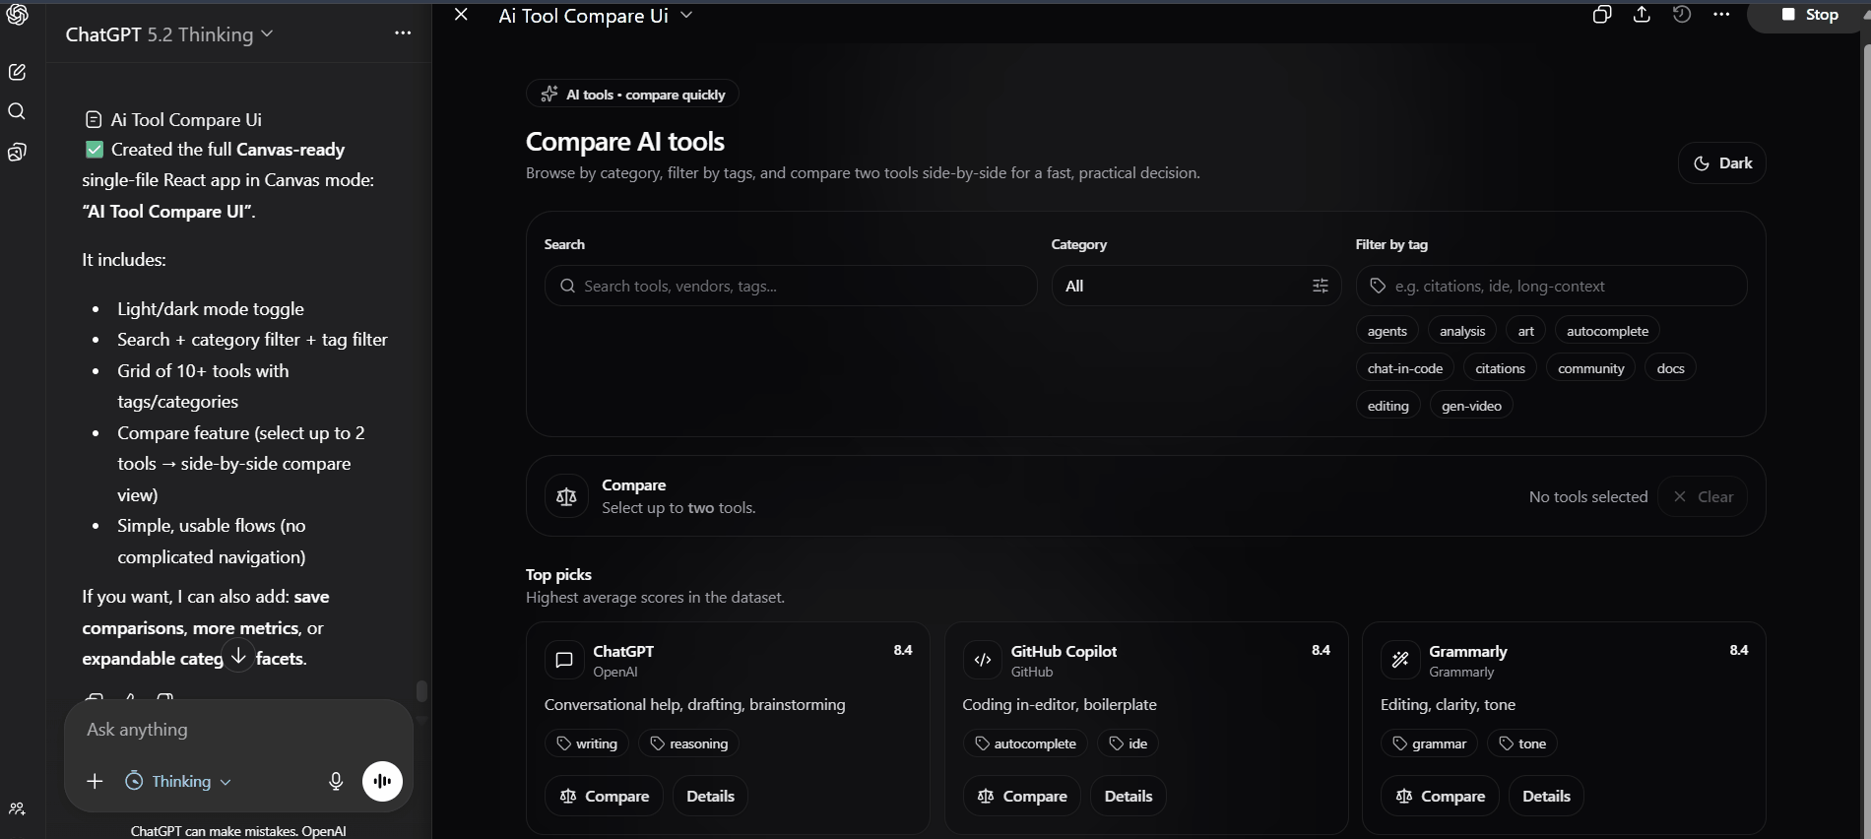Open search chats magnifier icon
Viewport: 1871px width, 839px height.
[x=17, y=111]
